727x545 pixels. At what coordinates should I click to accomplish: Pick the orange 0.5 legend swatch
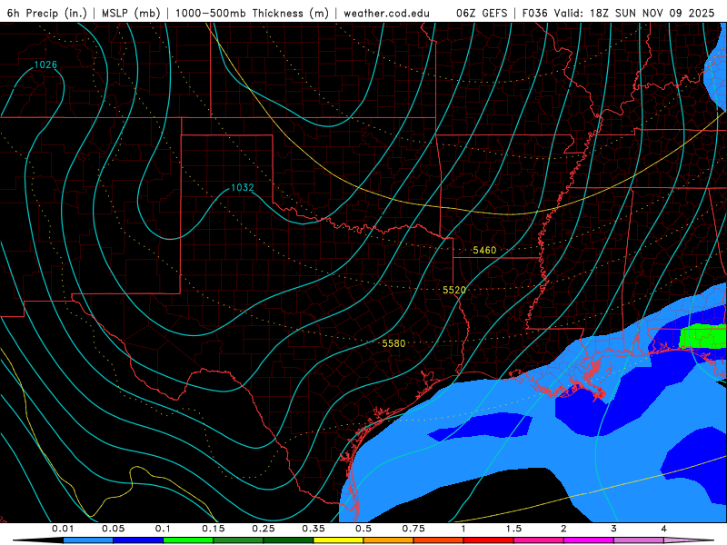coord(389,540)
